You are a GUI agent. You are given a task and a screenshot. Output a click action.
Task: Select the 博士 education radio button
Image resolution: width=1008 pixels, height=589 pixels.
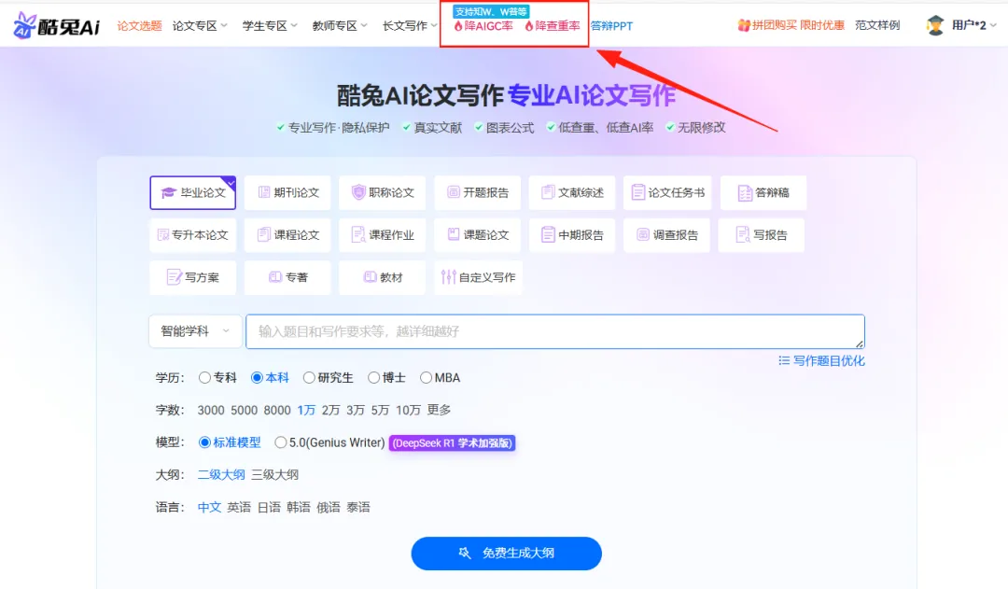pyautogui.click(x=373, y=377)
